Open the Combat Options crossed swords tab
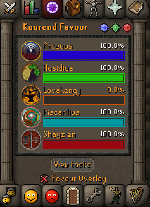Viewport: 150px width, 207px height. (10, 8)
